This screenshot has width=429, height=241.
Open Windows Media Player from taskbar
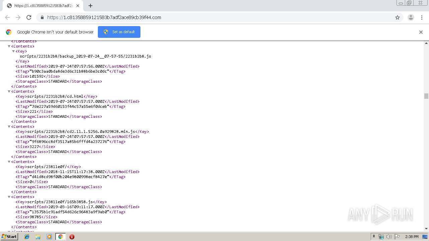49,237
